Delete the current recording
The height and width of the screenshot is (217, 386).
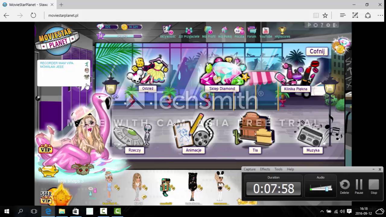pyautogui.click(x=345, y=187)
